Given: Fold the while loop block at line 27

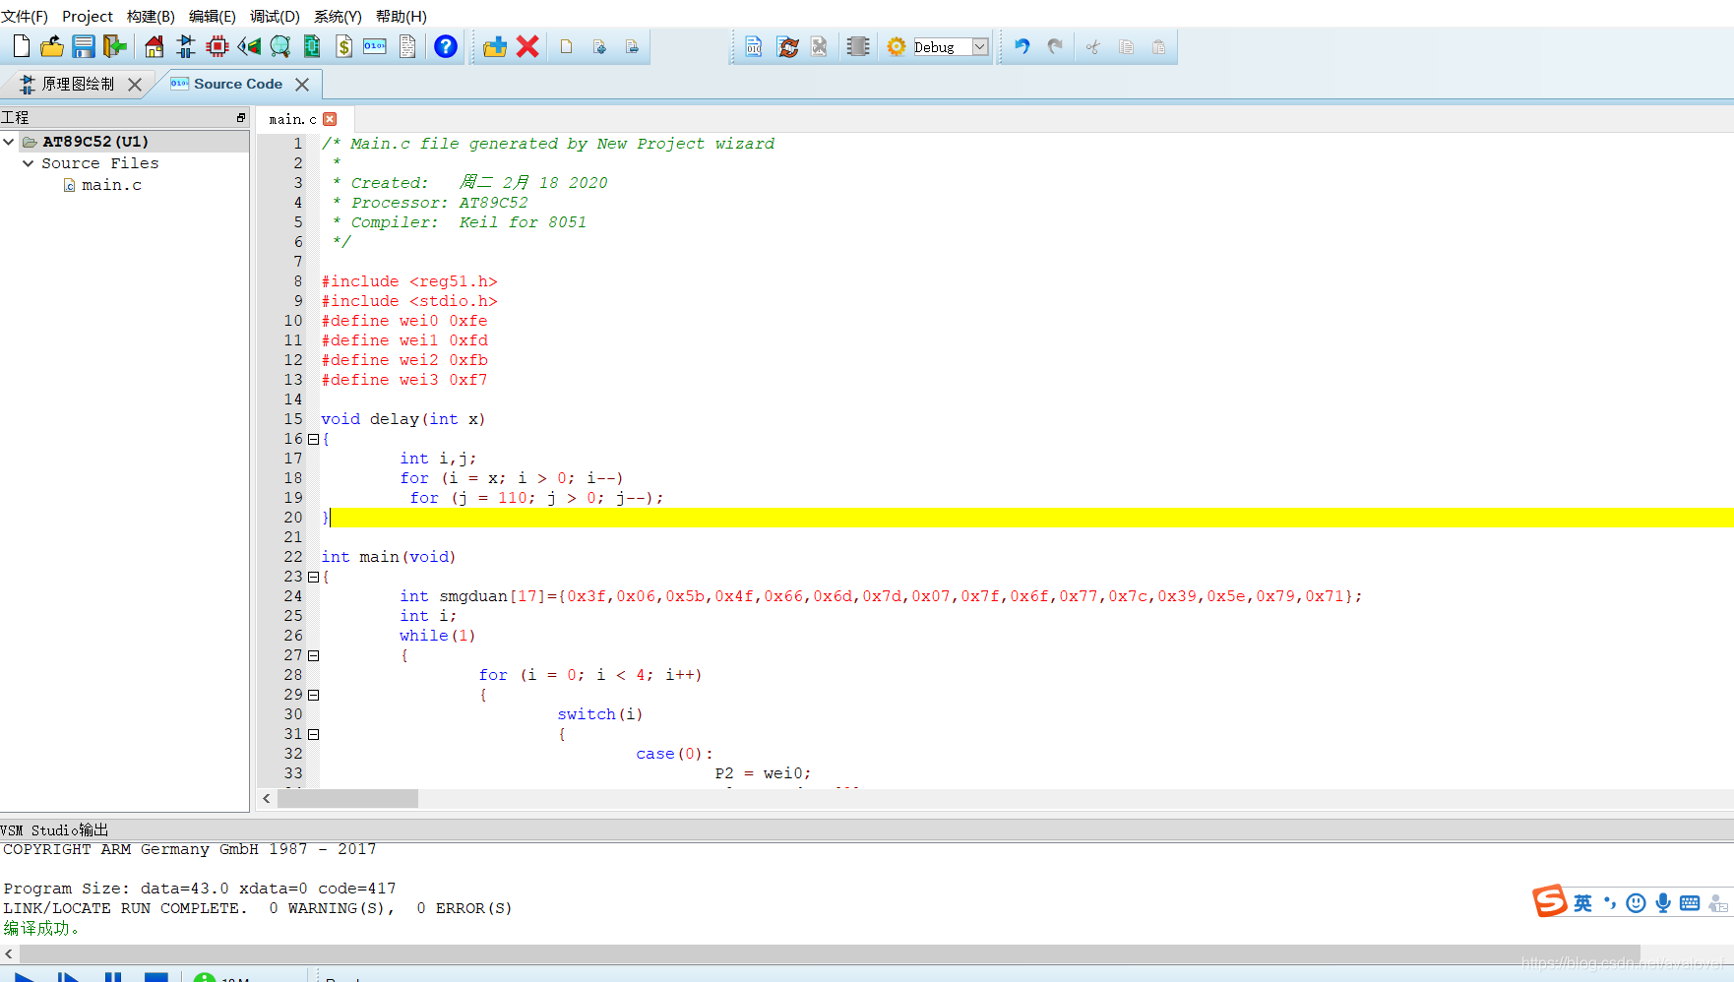Looking at the screenshot, I should pos(313,655).
